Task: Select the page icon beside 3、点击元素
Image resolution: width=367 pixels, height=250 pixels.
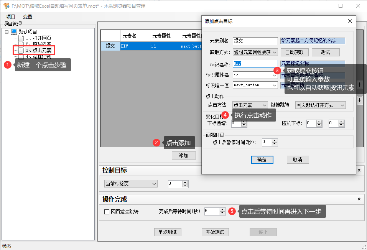Action: tap(21, 49)
